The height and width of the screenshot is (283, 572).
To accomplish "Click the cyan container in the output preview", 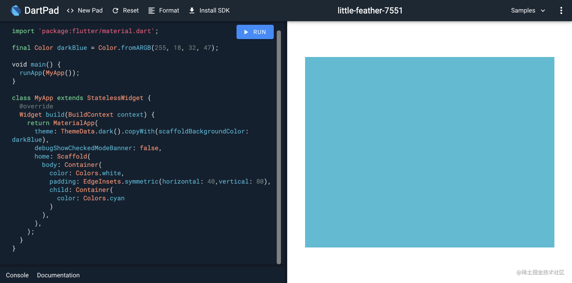I will (x=429, y=152).
